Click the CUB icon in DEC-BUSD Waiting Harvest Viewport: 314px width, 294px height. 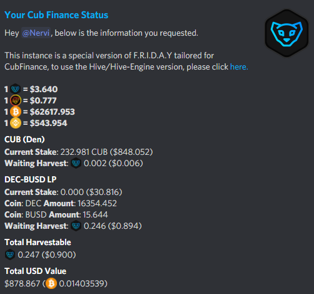point(76,226)
